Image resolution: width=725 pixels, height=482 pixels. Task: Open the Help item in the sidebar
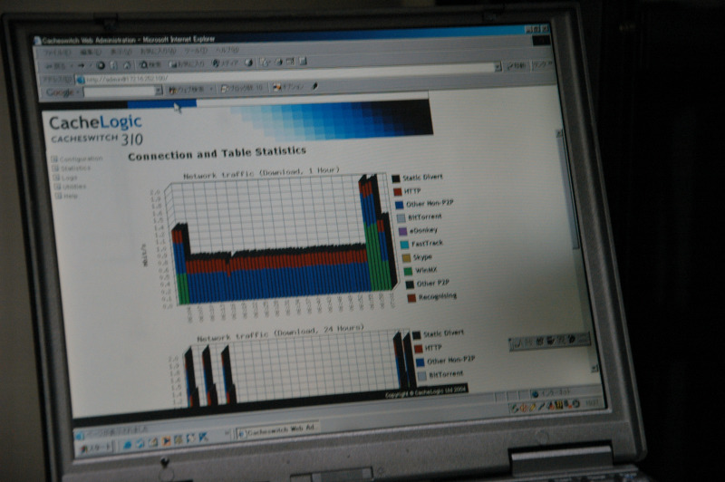point(66,196)
